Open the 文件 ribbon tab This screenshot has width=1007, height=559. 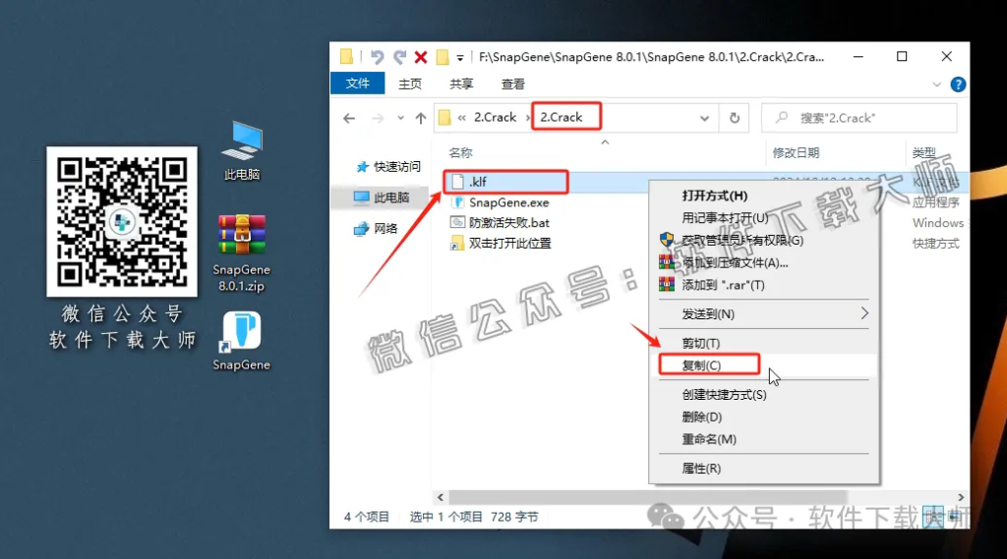coord(358,84)
